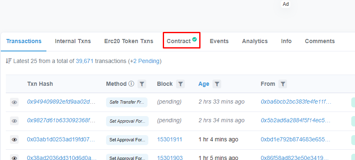
Task: Open block 15301911 link
Action: 169,139
